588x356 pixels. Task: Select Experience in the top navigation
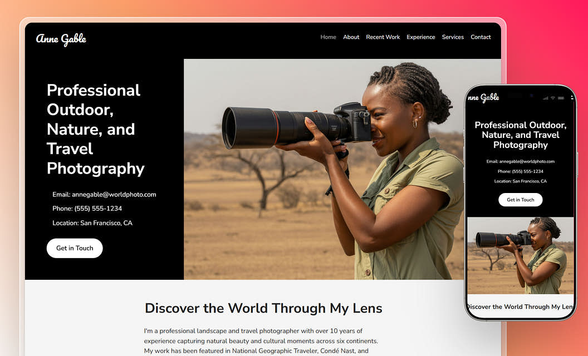point(420,37)
